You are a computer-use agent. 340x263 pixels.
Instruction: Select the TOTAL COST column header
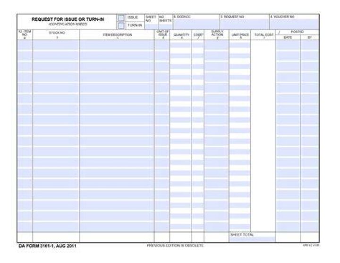tap(264, 35)
